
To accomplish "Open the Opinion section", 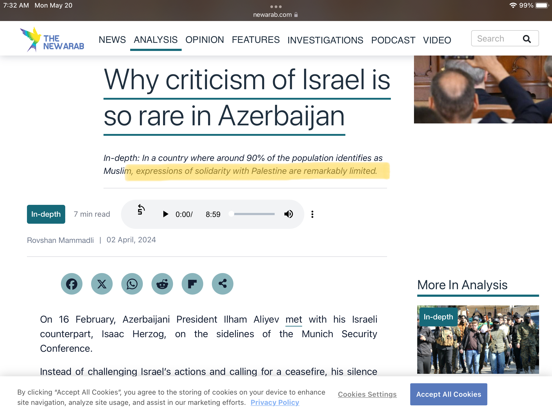I will [x=205, y=40].
